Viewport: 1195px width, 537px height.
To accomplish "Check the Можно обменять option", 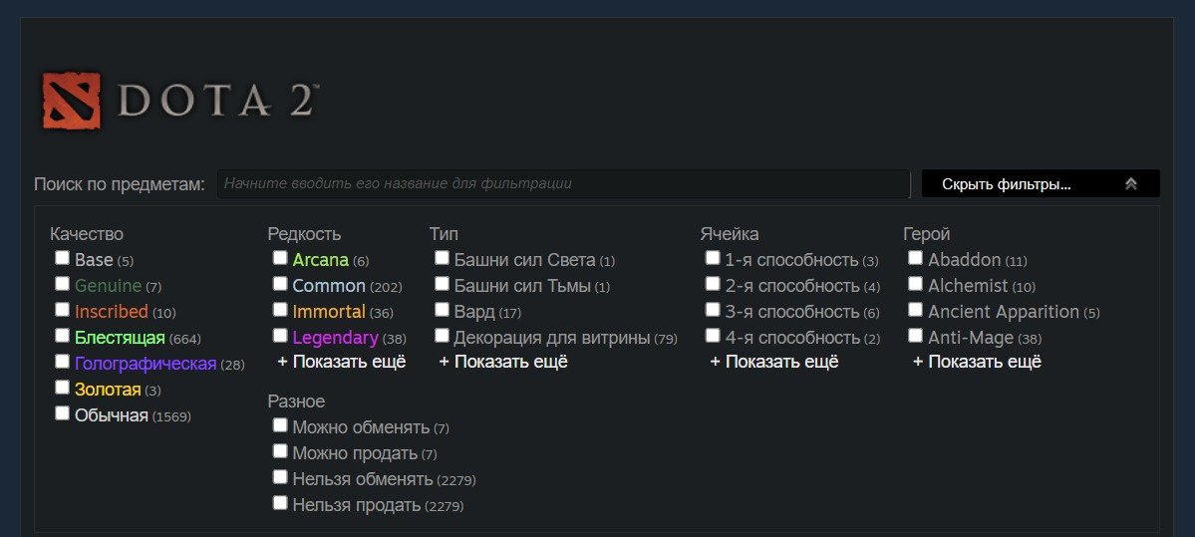I will tap(280, 425).
